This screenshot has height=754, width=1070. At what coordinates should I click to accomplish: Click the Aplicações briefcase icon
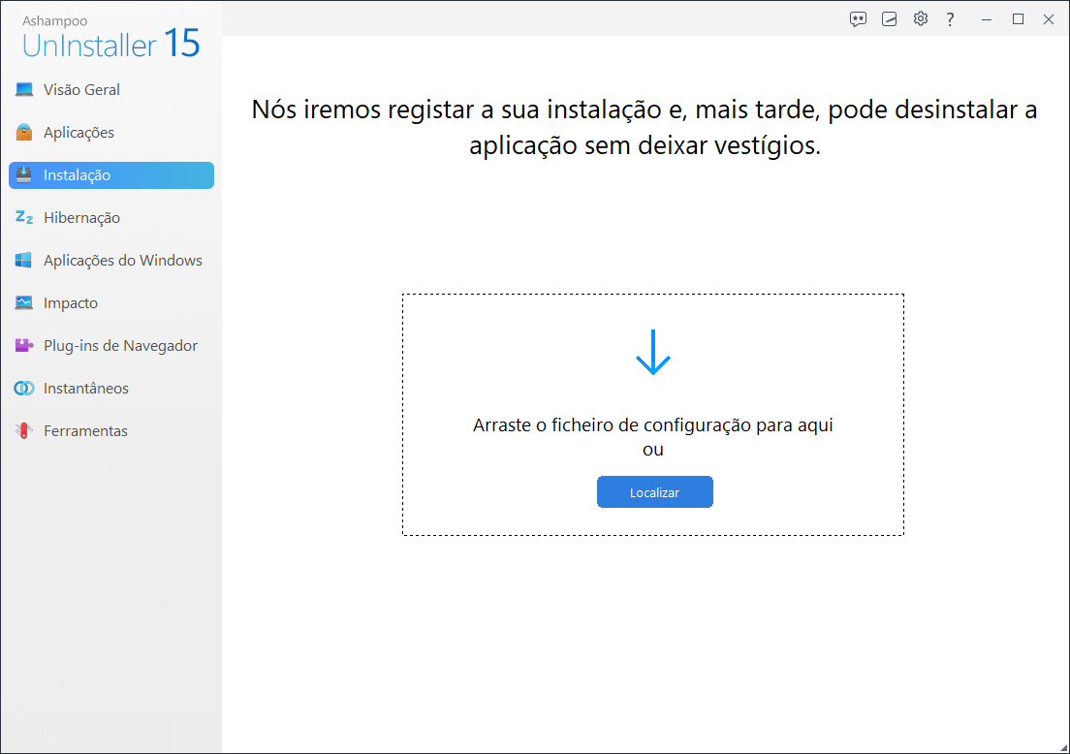coord(24,132)
